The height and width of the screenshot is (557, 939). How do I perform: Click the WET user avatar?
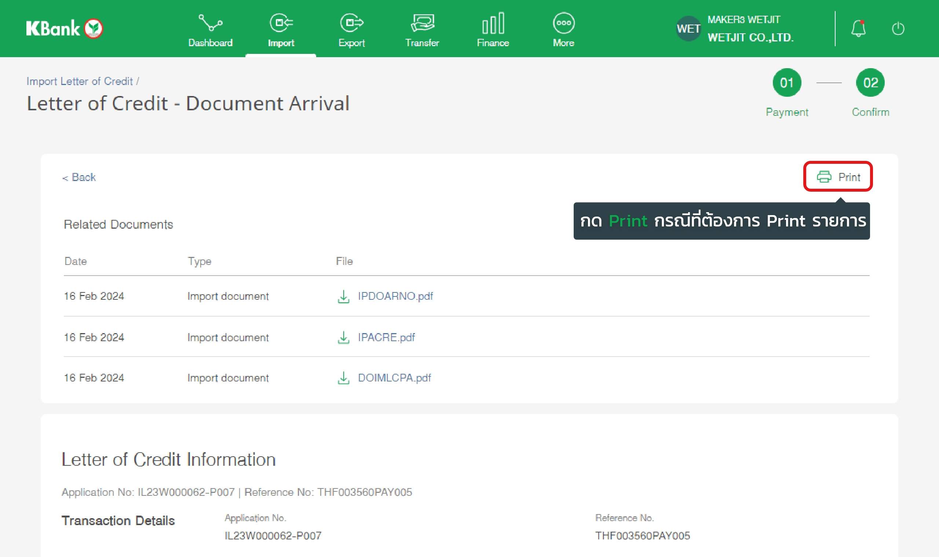click(x=688, y=29)
